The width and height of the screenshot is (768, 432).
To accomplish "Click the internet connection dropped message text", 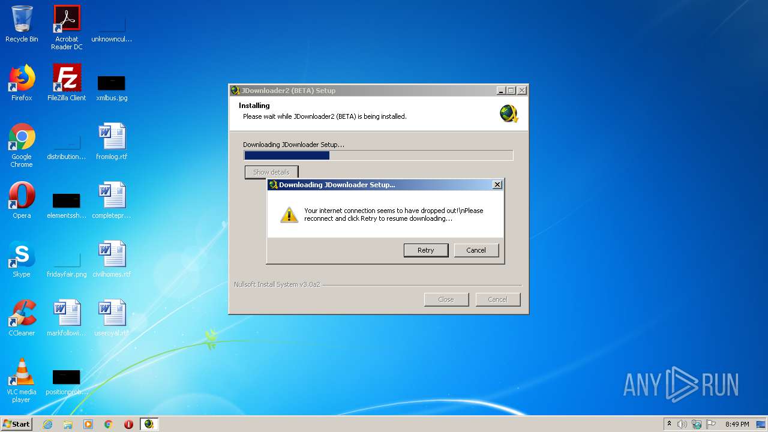I will pyautogui.click(x=394, y=215).
